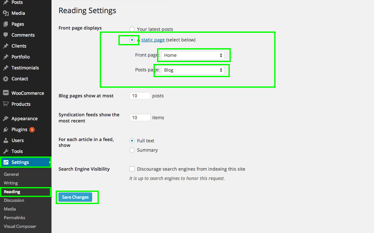Click the WooCommerce logo icon
The height and width of the screenshot is (233, 374).
(6, 93)
